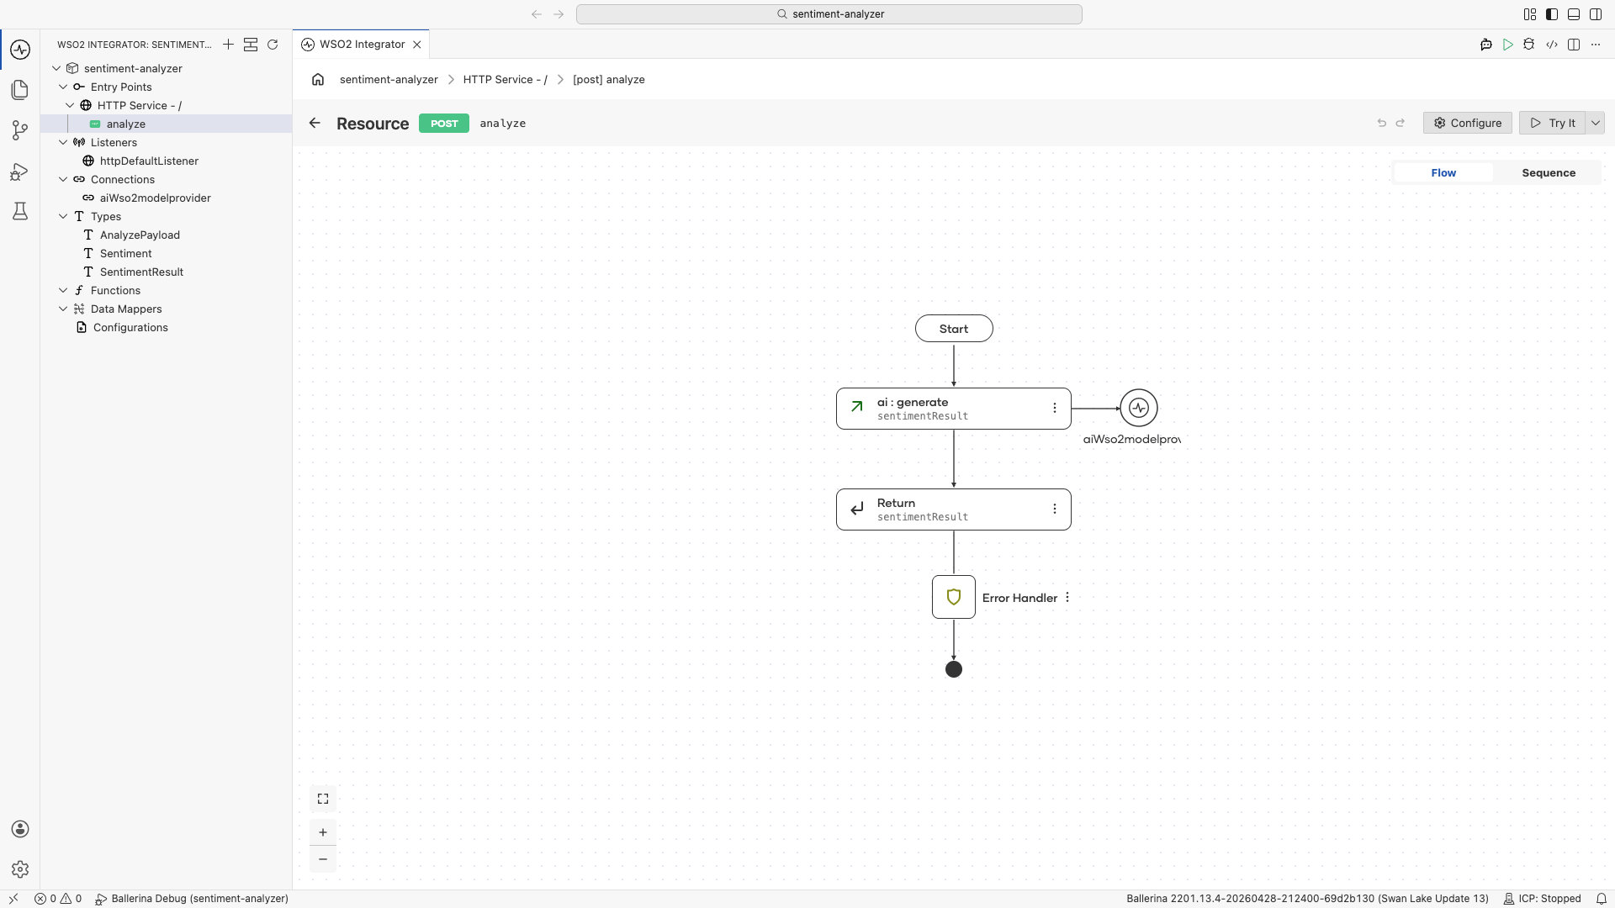Collapse the Data Mappers section
This screenshot has width=1615, height=908.
63,309
